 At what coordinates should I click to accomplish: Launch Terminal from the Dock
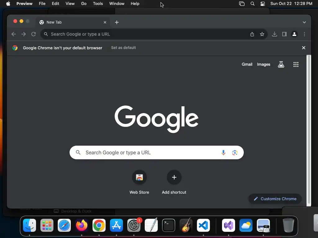[169, 225]
